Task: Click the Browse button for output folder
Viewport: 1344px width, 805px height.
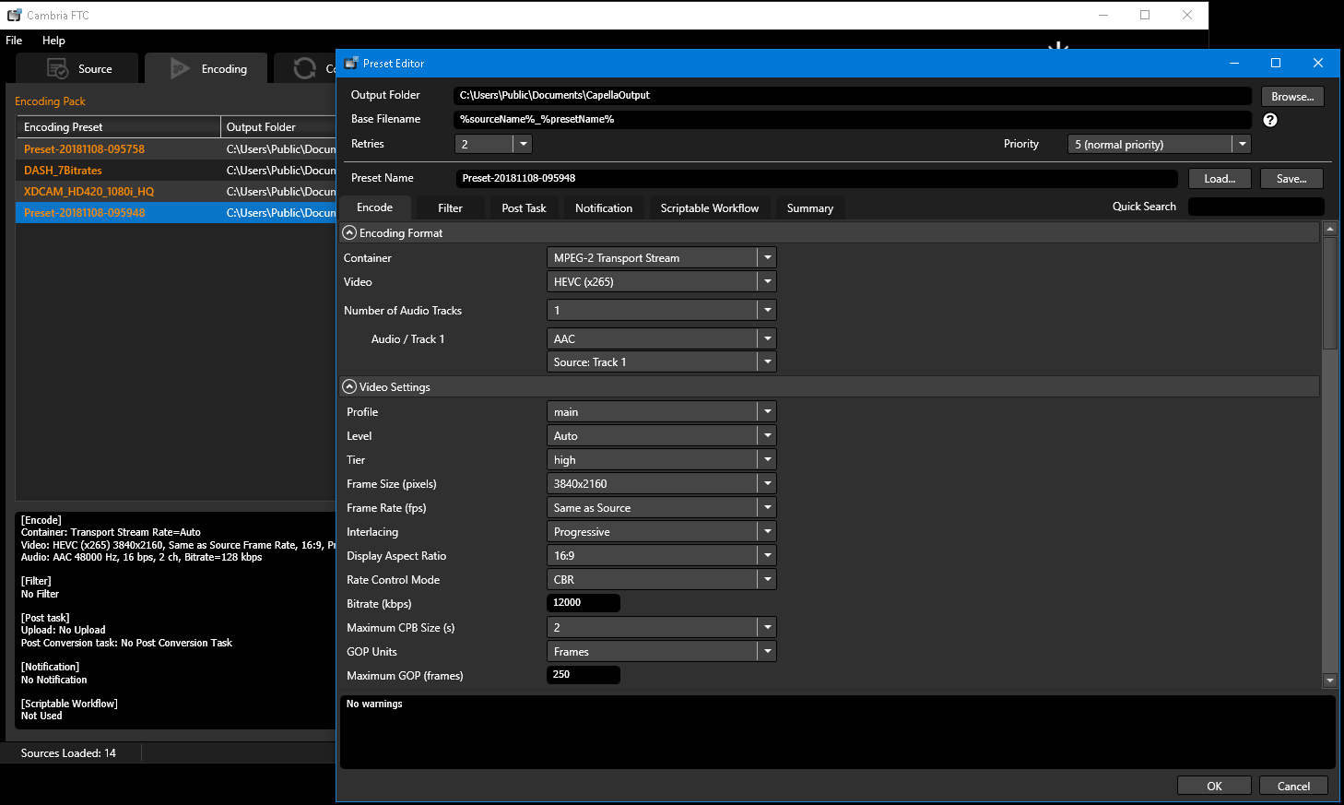Action: (x=1291, y=97)
